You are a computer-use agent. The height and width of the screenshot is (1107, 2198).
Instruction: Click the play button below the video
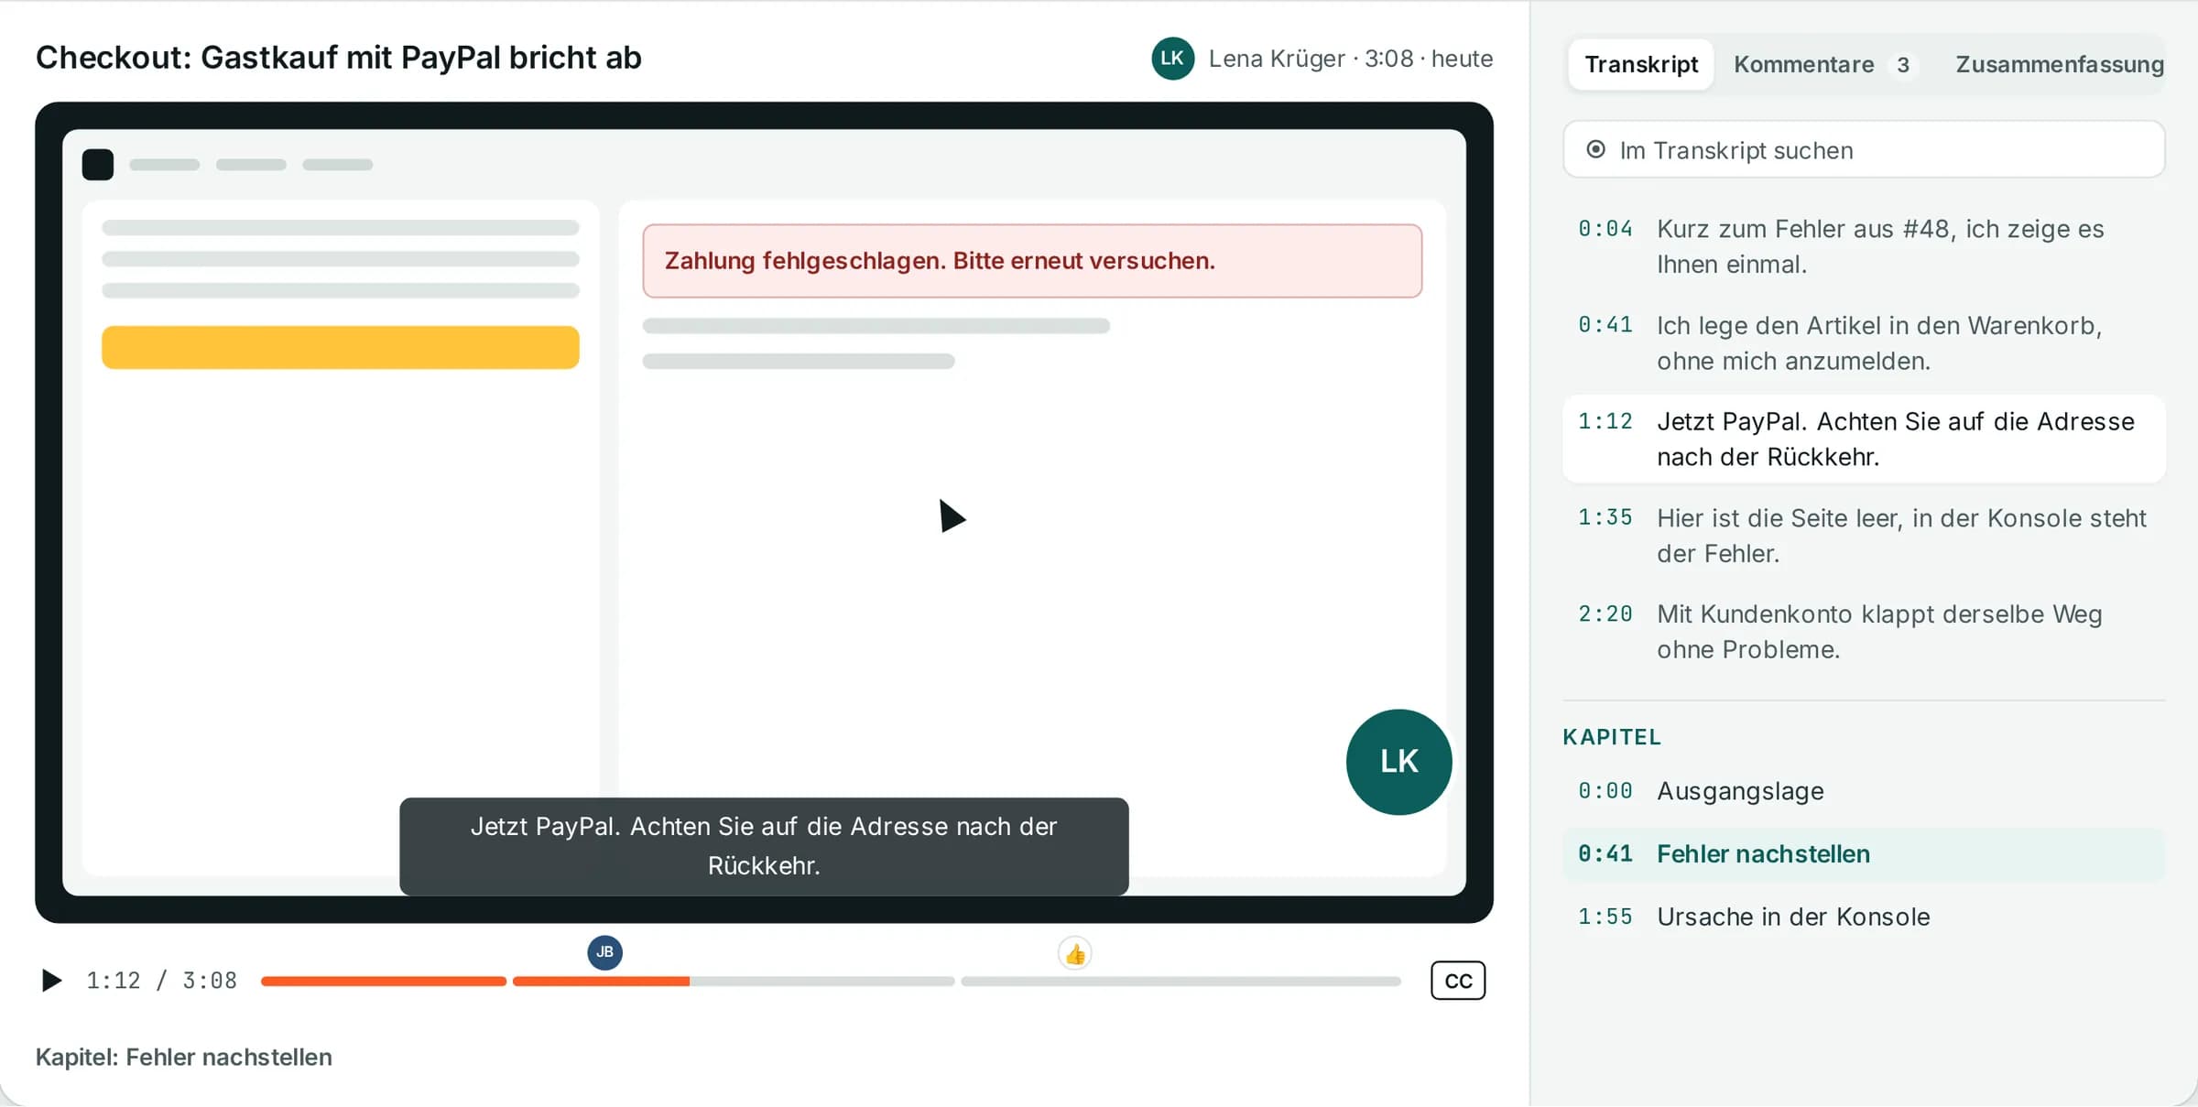(x=52, y=981)
